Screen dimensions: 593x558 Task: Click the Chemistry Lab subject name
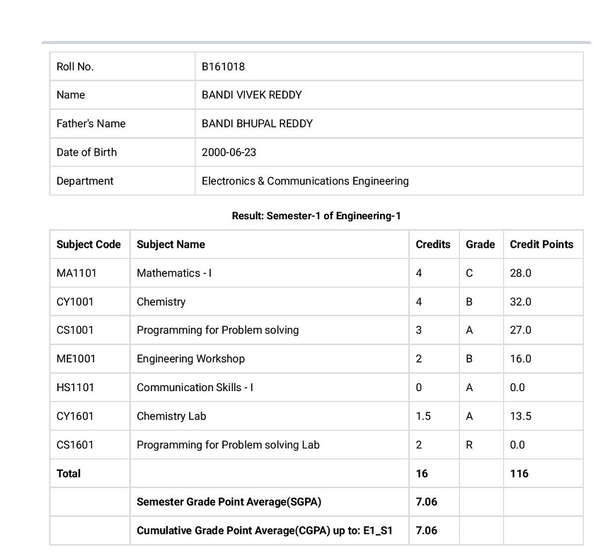point(171,417)
